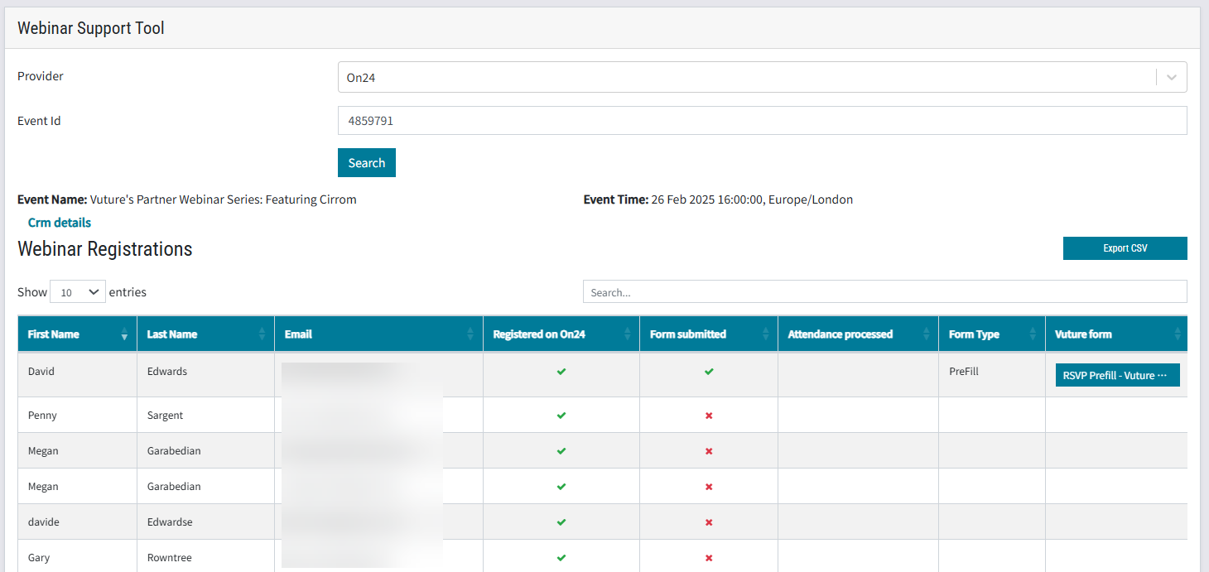The height and width of the screenshot is (572, 1209).
Task: Sort by Last Name column arrows
Action: coord(262,334)
